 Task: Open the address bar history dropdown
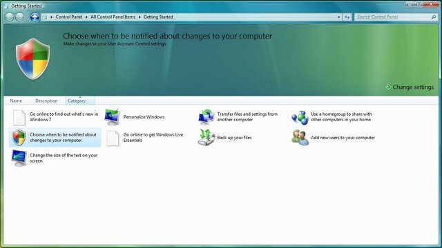(x=339, y=17)
